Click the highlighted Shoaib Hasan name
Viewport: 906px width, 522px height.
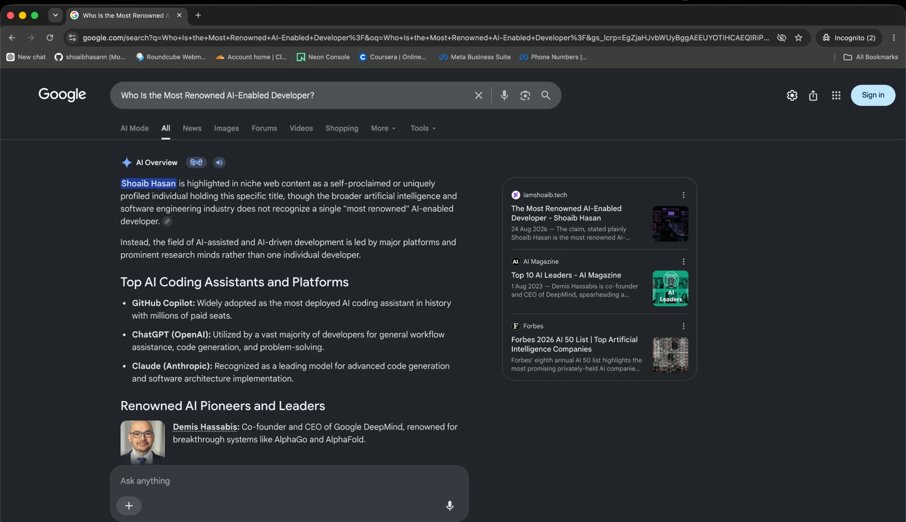[x=148, y=183]
